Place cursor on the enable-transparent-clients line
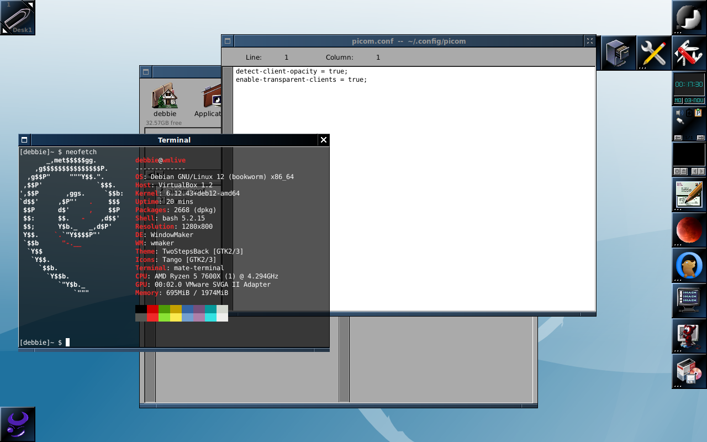The height and width of the screenshot is (442, 707). tap(301, 80)
